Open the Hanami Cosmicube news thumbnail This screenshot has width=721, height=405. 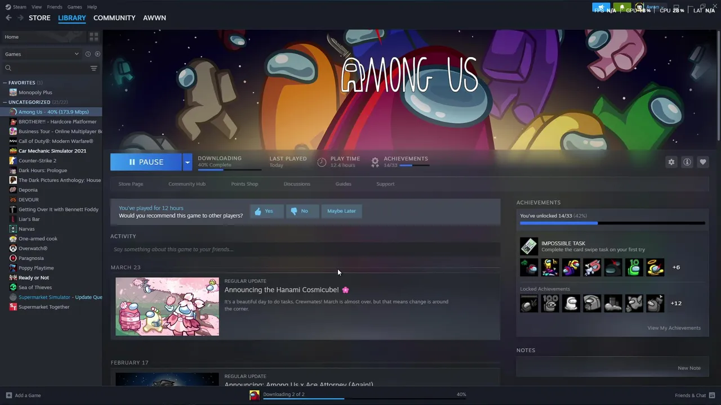[x=167, y=307]
